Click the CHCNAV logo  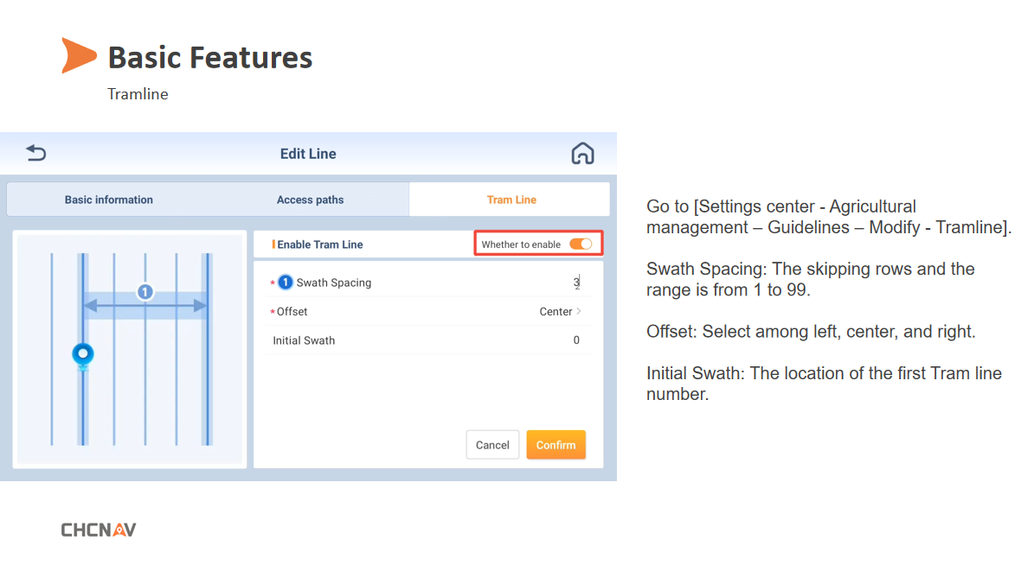point(99,530)
